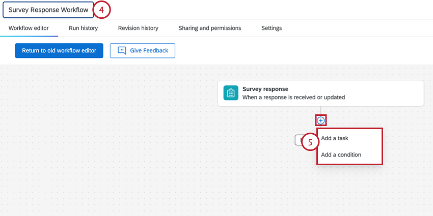Click the bold "Survey response" trigger title
Image resolution: width=433 pixels, height=216 pixels.
(265, 89)
